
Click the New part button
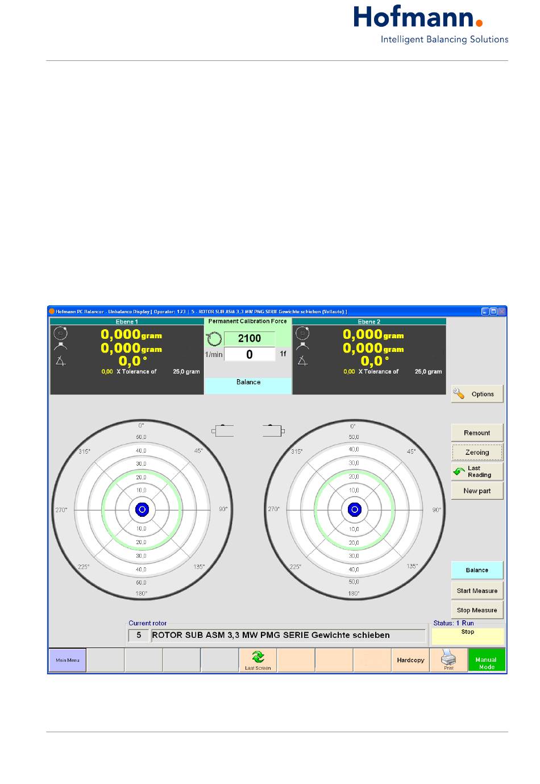click(x=477, y=491)
